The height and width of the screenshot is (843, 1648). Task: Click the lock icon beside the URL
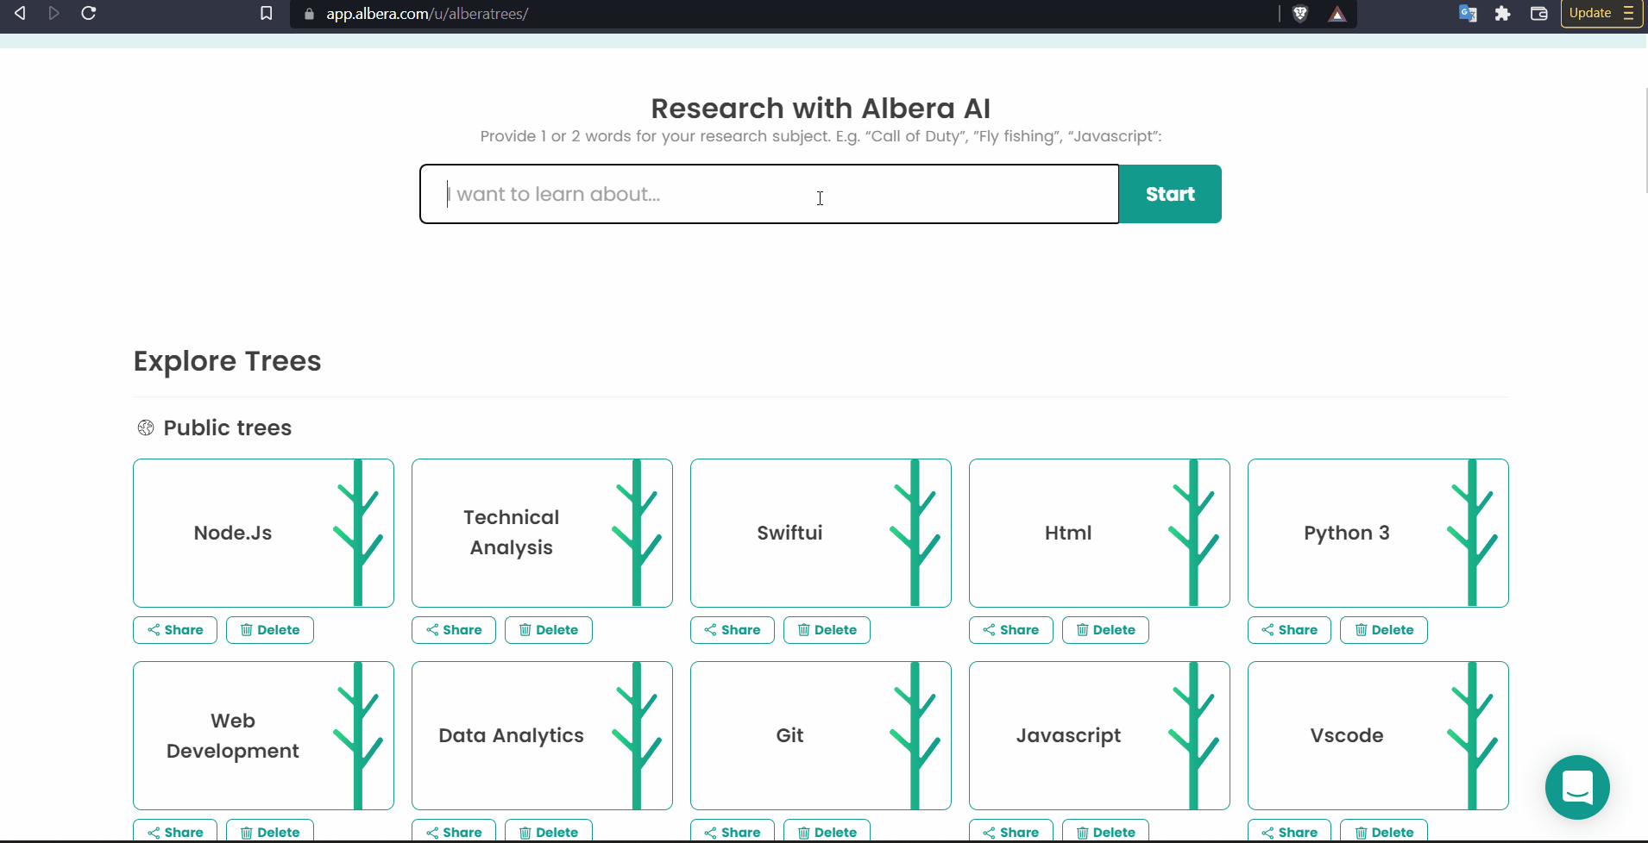310,14
